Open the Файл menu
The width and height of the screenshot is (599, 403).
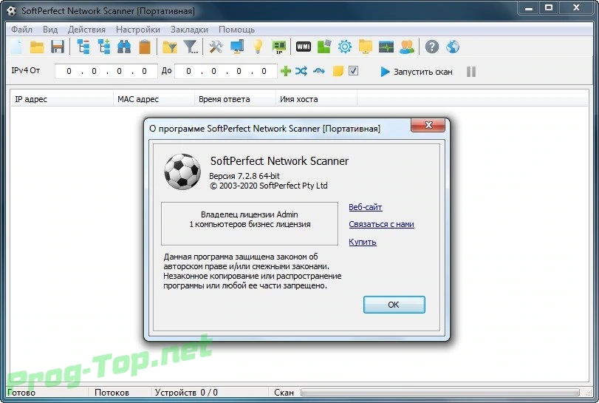[21, 30]
